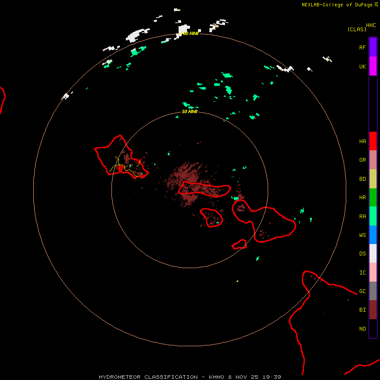
Task: Click the HYDROMETEOR CLASSIFICATION title text
Action: [x=148, y=377]
